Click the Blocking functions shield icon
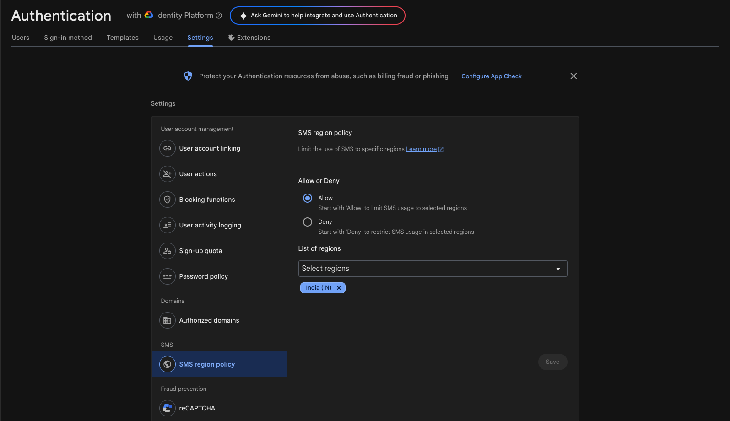The height and width of the screenshot is (421, 730). click(168, 200)
